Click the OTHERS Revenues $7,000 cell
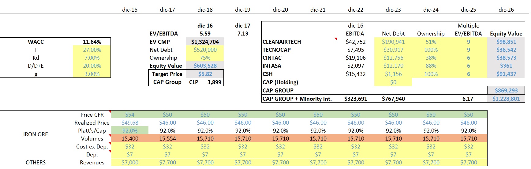The image size is (531, 169). (129, 163)
